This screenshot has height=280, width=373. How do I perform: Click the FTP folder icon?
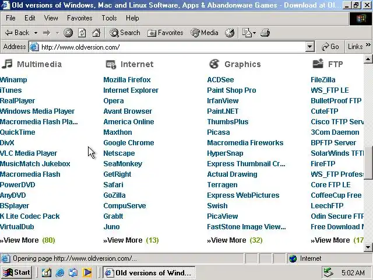pos(318,64)
